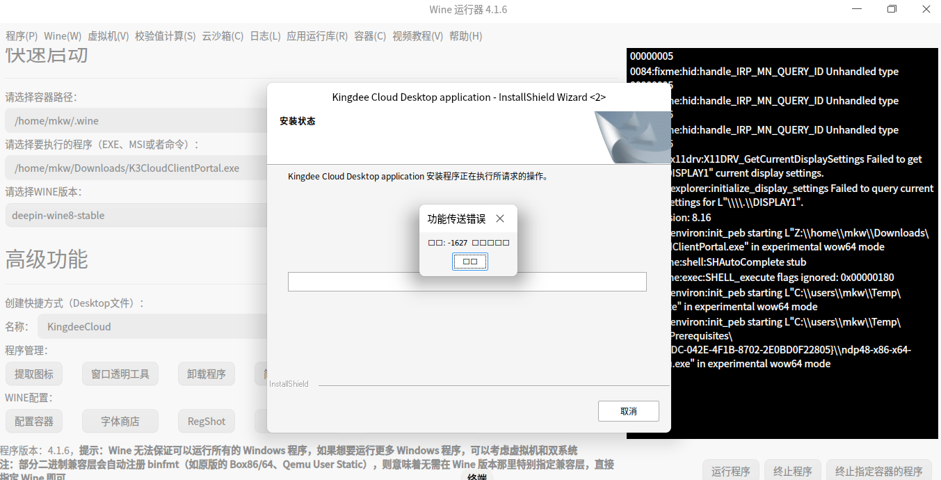The height and width of the screenshot is (480, 941).
Task: Open the 虚拟机(V) menu
Action: click(x=108, y=36)
